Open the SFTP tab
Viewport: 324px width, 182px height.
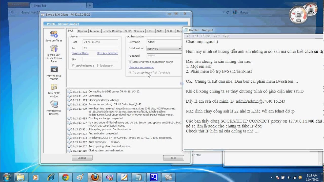coord(128,31)
